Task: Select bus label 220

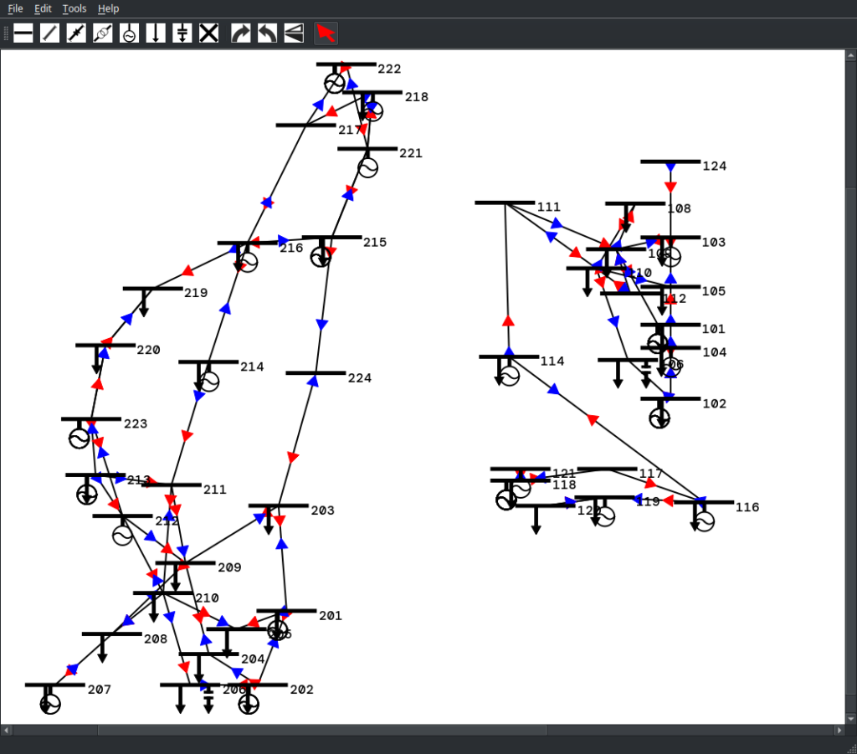Action: tap(148, 350)
